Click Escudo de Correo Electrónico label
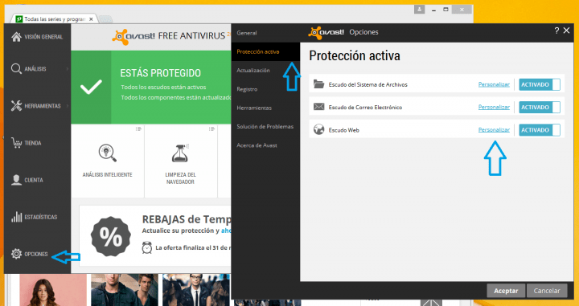579x306 pixels. pos(365,108)
